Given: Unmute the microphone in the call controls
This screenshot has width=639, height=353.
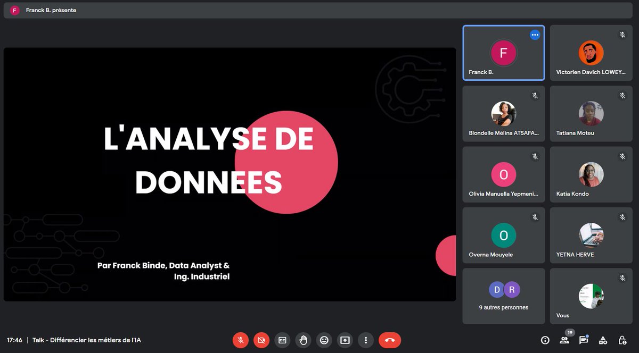Looking at the screenshot, I should click(241, 340).
